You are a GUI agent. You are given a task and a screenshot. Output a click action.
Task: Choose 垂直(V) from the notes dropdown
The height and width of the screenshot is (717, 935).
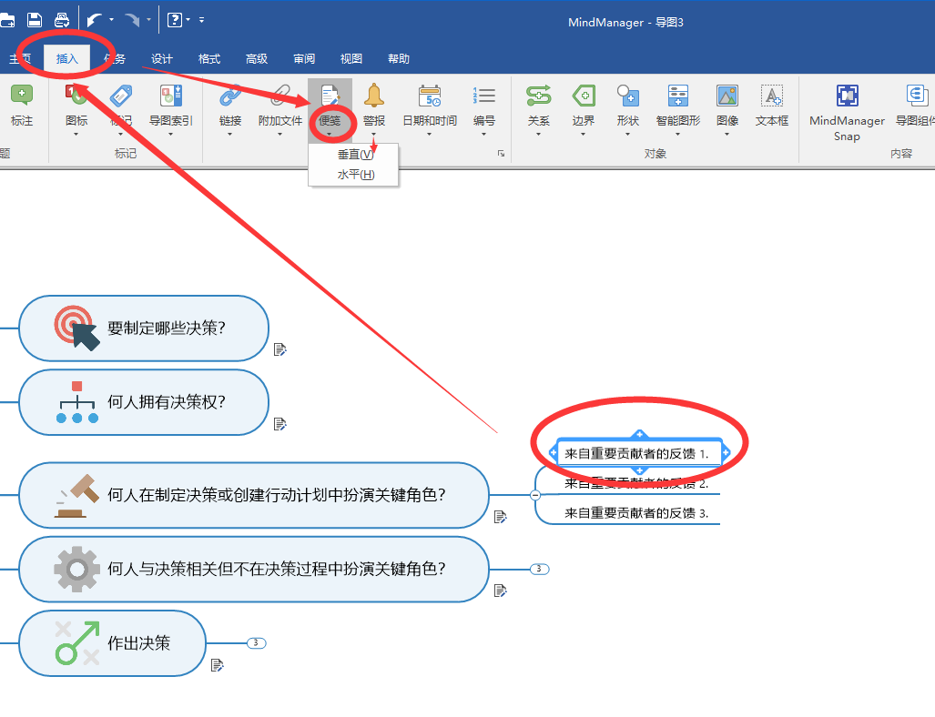click(x=353, y=154)
